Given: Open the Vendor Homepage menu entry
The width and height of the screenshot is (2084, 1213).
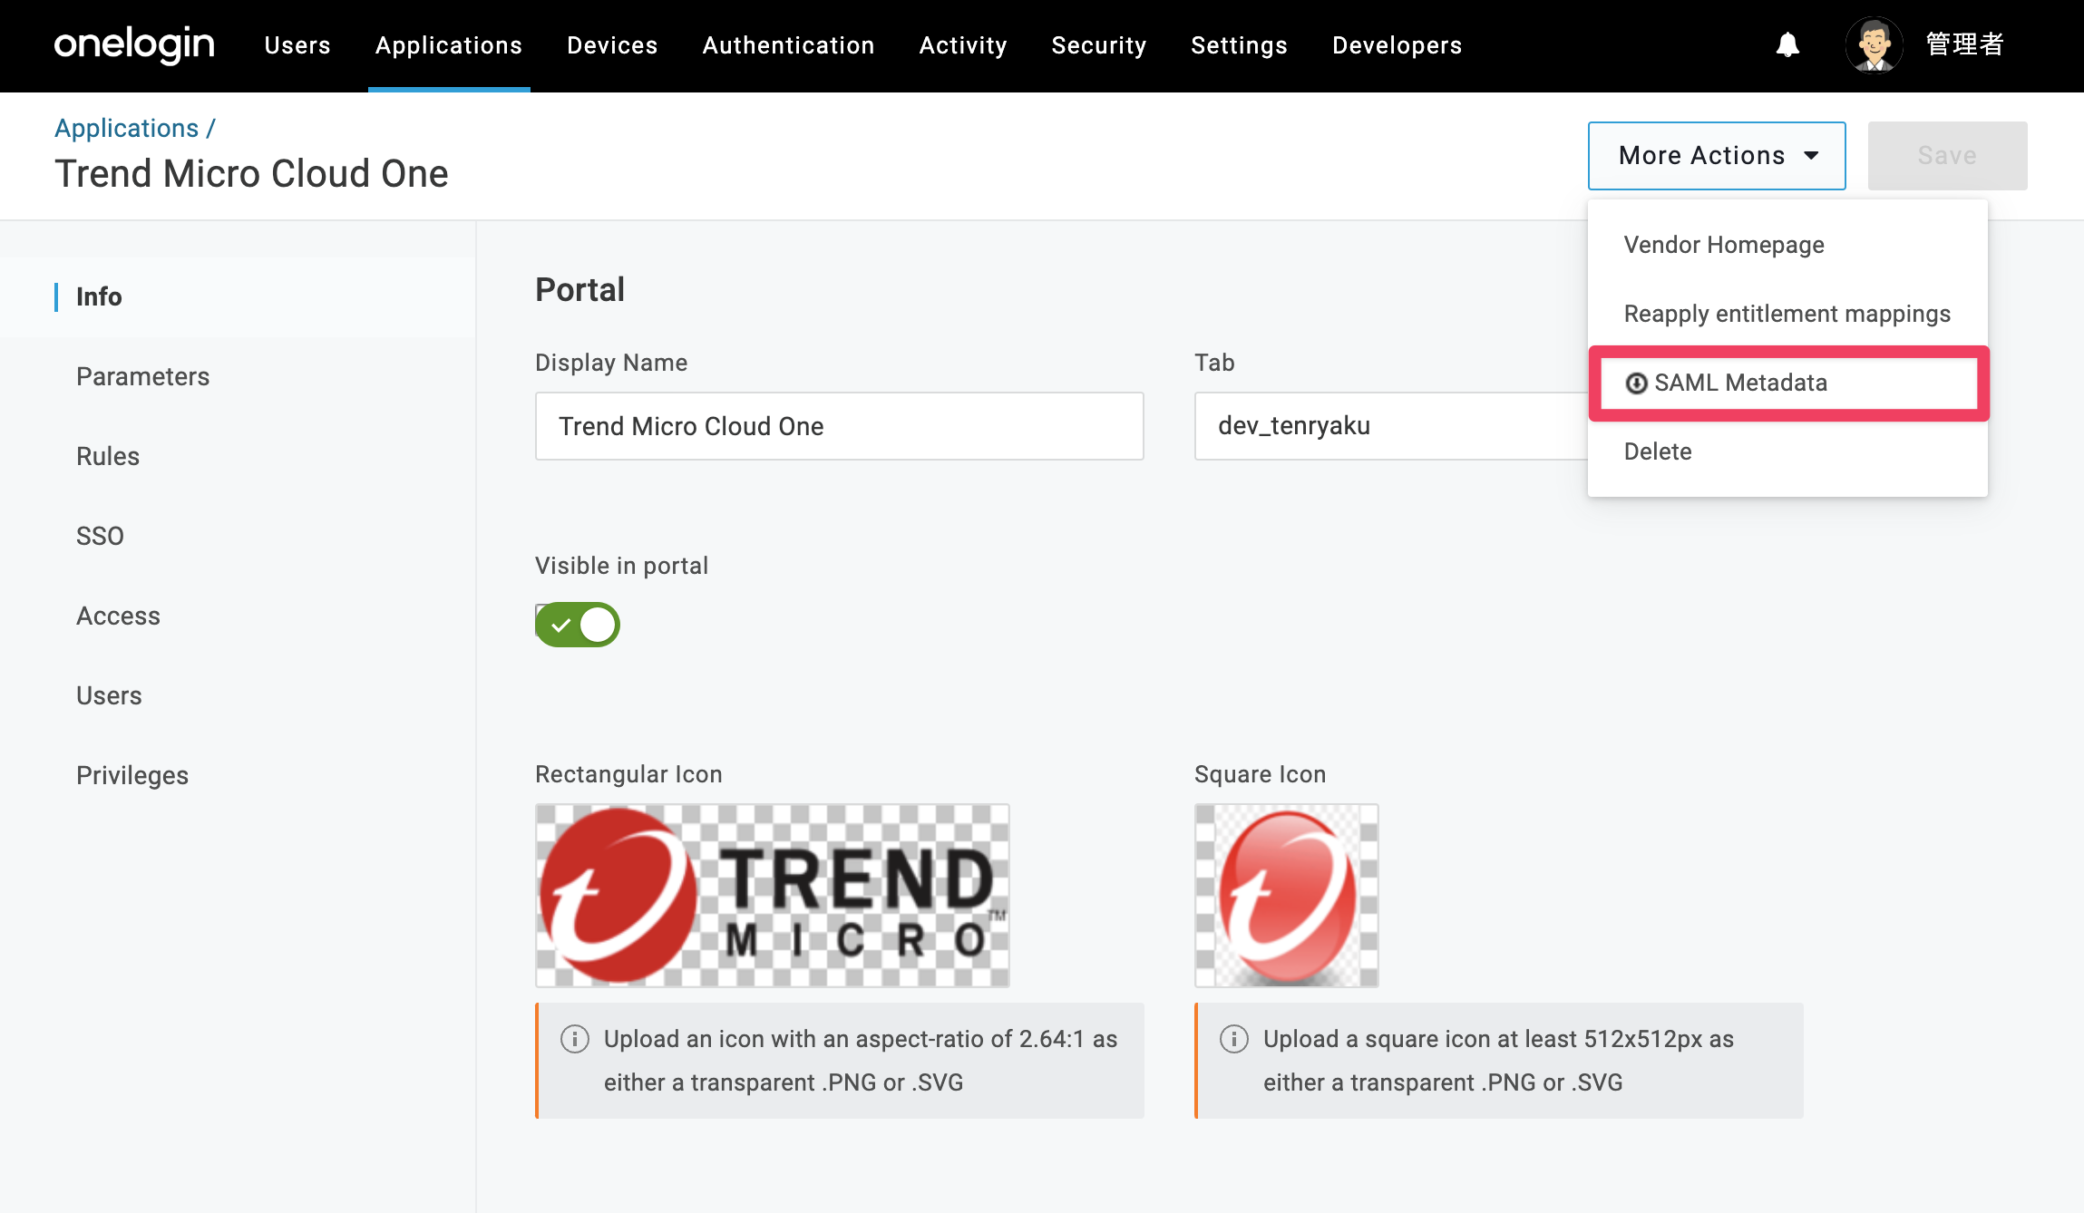Looking at the screenshot, I should point(1724,245).
